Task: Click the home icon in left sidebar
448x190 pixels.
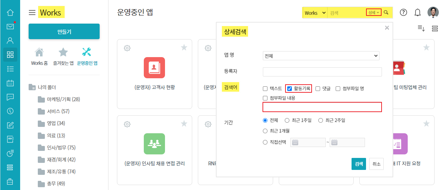Action: point(10,13)
